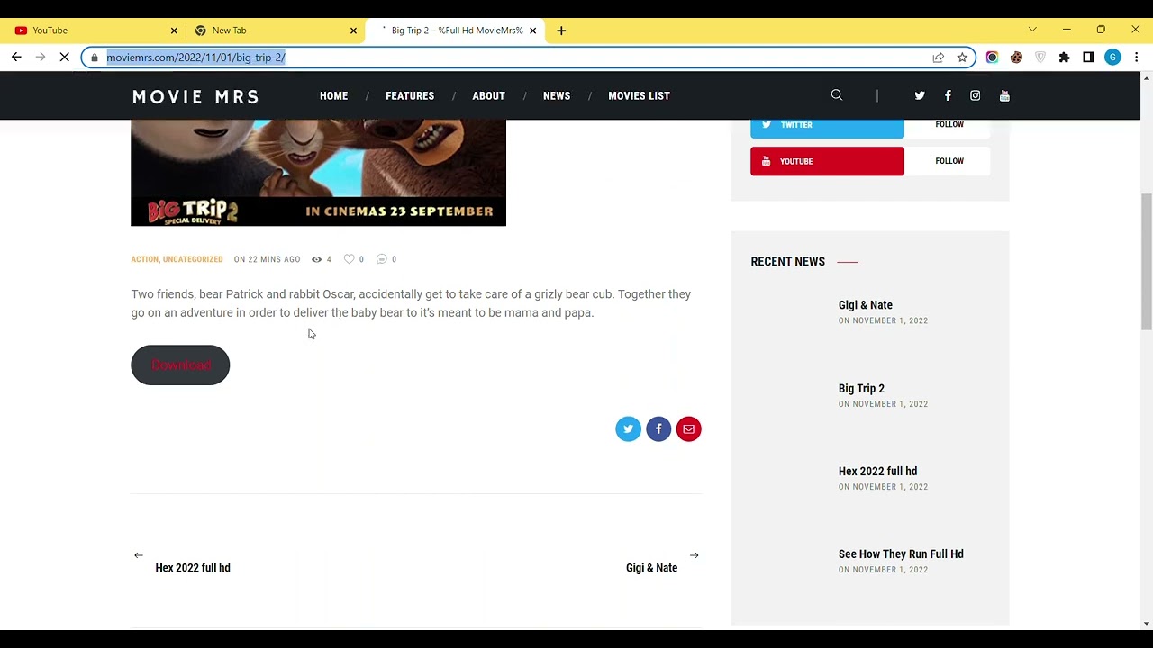This screenshot has height=648, width=1153.
Task: Follow on Twitter
Action: pos(949,124)
